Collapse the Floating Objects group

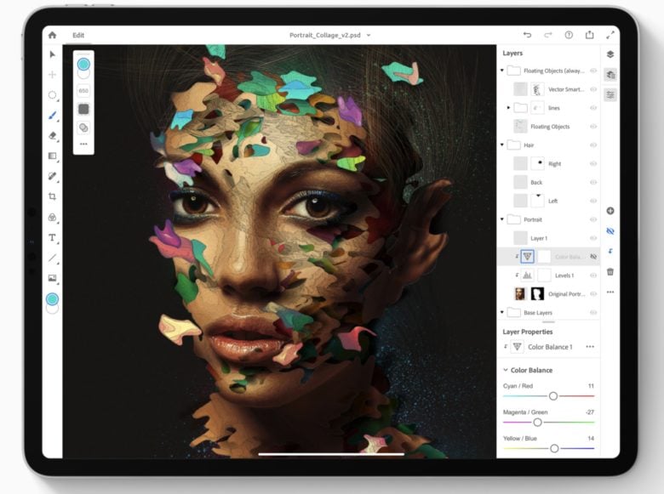tap(502, 71)
